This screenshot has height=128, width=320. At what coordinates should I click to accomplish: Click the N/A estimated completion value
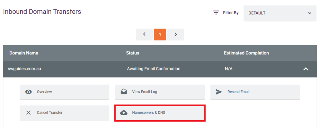[x=228, y=69]
